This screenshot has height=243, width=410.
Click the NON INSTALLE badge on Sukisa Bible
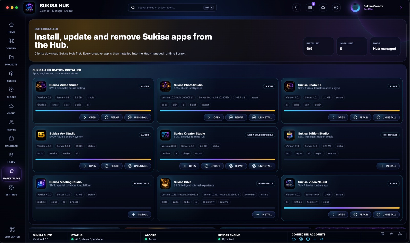(266, 183)
